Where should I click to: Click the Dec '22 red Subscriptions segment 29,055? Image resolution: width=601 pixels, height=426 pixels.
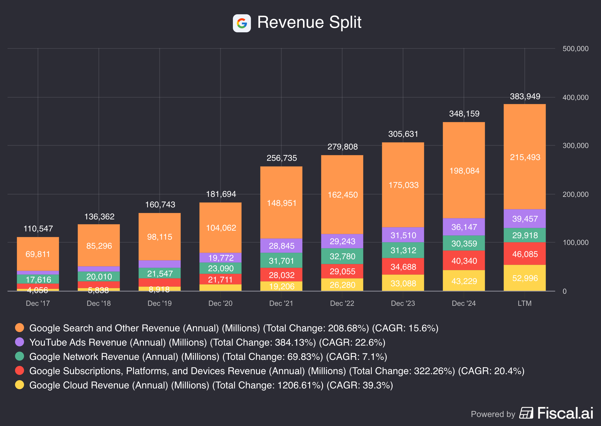tap(342, 271)
